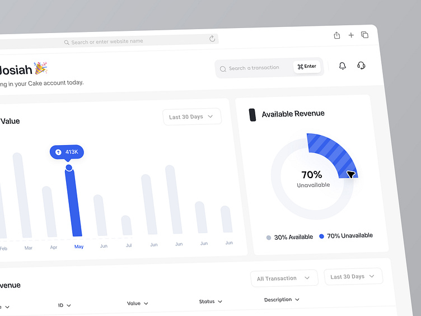Focus the Search a transaction field
This screenshot has width=421, height=316.
[x=269, y=68]
